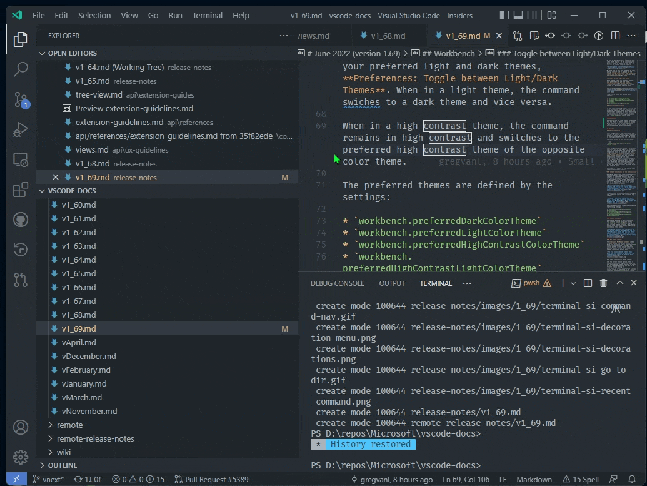
Task: Click the 15 Spell status item
Action: click(x=581, y=479)
